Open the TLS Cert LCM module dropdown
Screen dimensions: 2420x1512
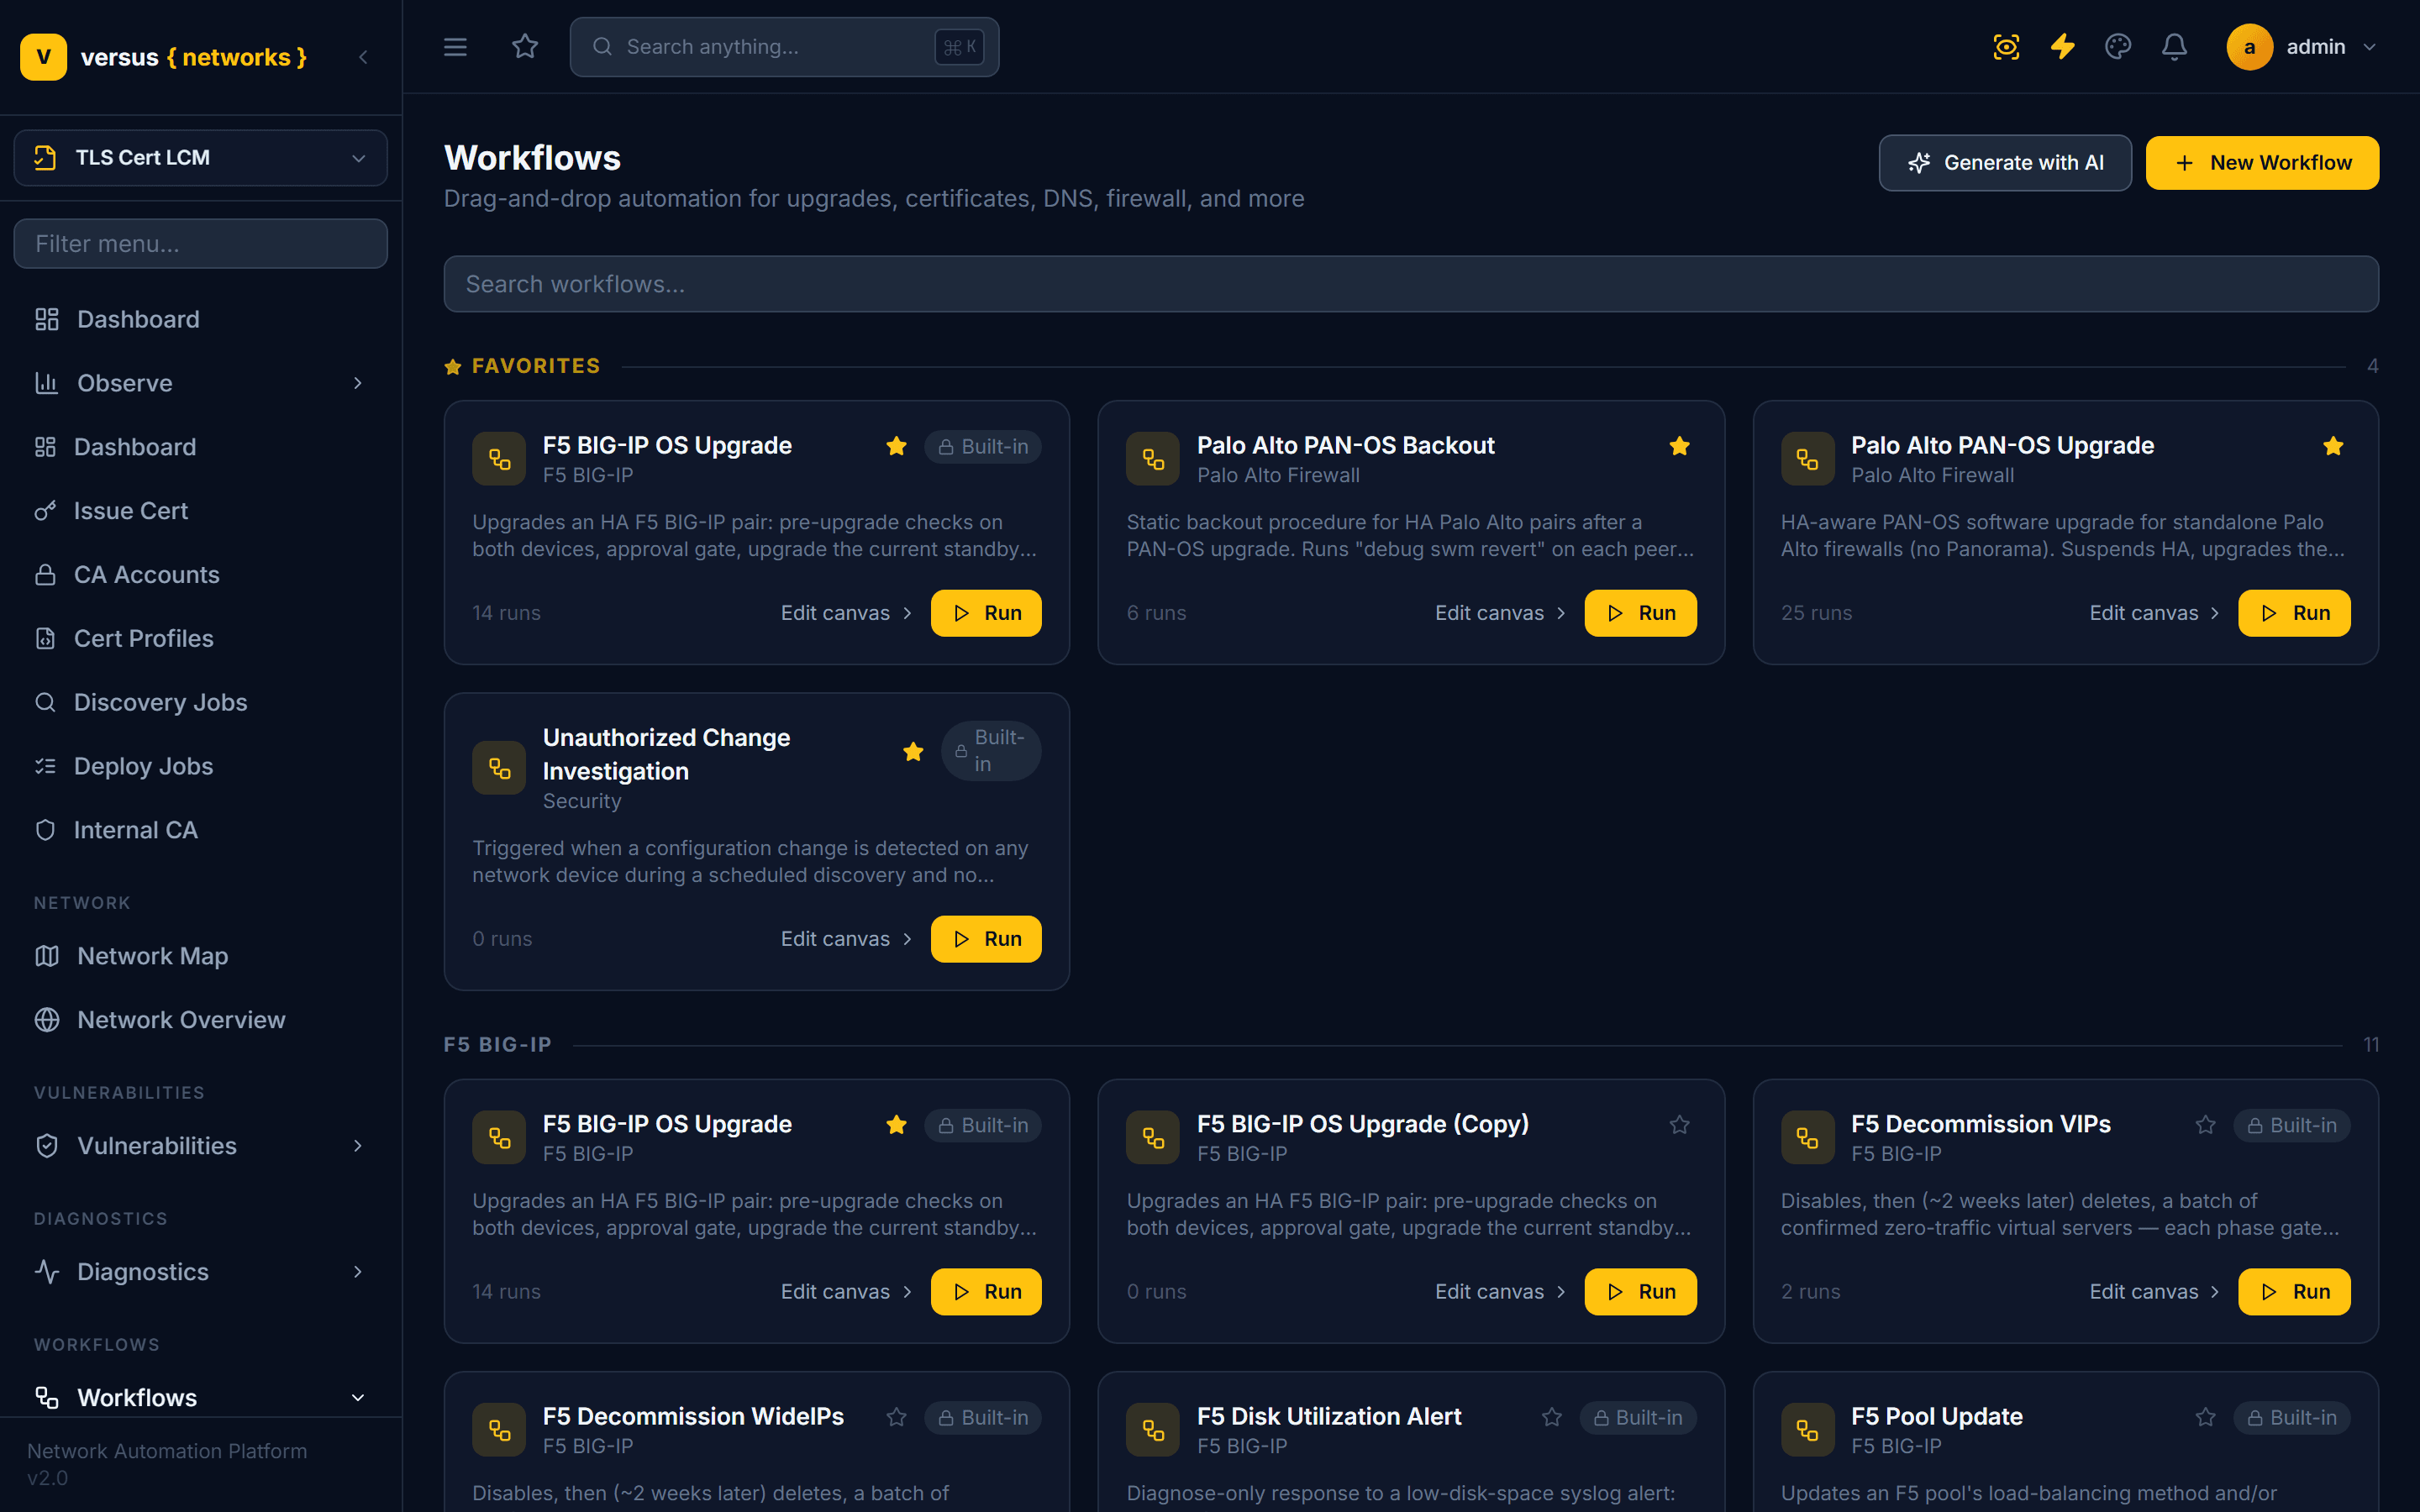point(200,158)
